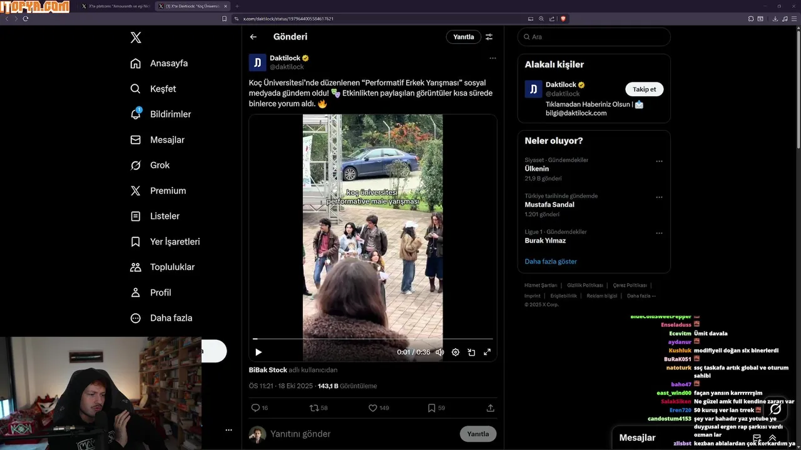Viewport: 801px width, 450px height.
Task: Expand the footer Daha fazla link
Action: 641,296
